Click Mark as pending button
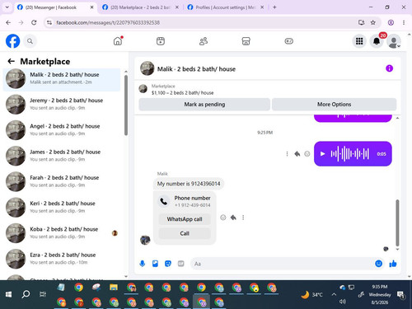The height and width of the screenshot is (309, 412). tap(204, 105)
